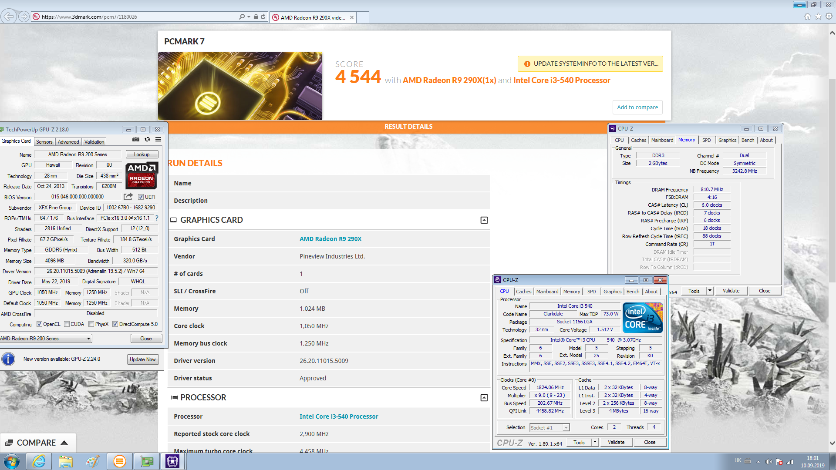The width and height of the screenshot is (836, 470).
Task: Open Intel Core i3-540 Processor link
Action: (x=339, y=416)
